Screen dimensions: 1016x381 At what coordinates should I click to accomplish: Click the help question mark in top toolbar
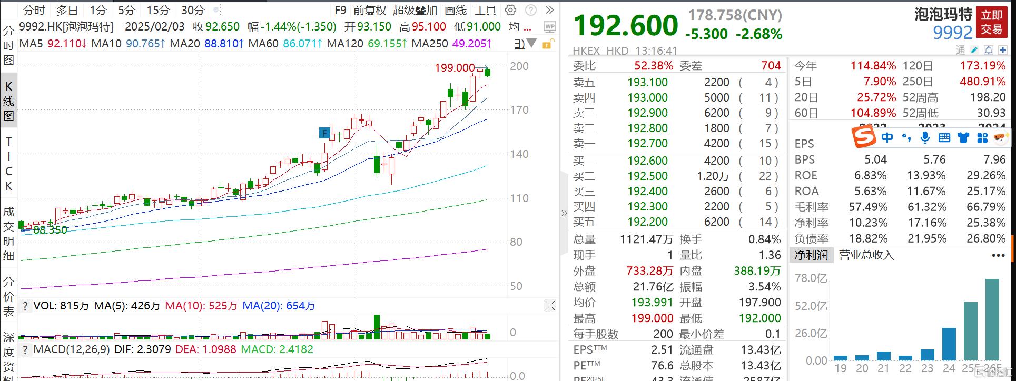point(531,10)
